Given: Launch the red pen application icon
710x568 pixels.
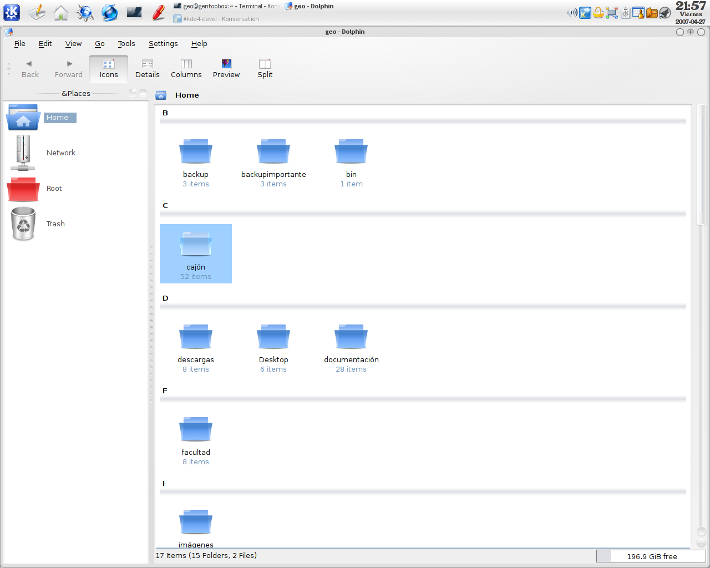Looking at the screenshot, I should pos(159,12).
